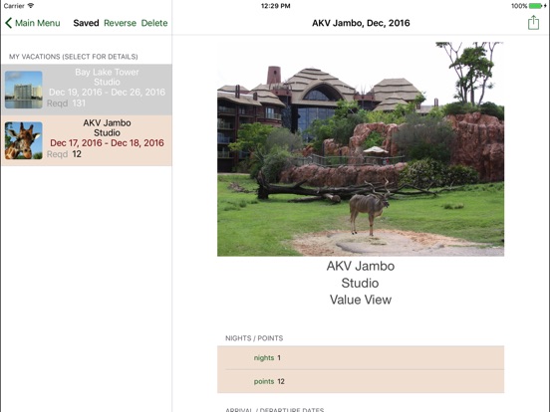Tap the AKV Jambo, Dec, 2016 title
The image size is (550, 412).
pyautogui.click(x=361, y=23)
